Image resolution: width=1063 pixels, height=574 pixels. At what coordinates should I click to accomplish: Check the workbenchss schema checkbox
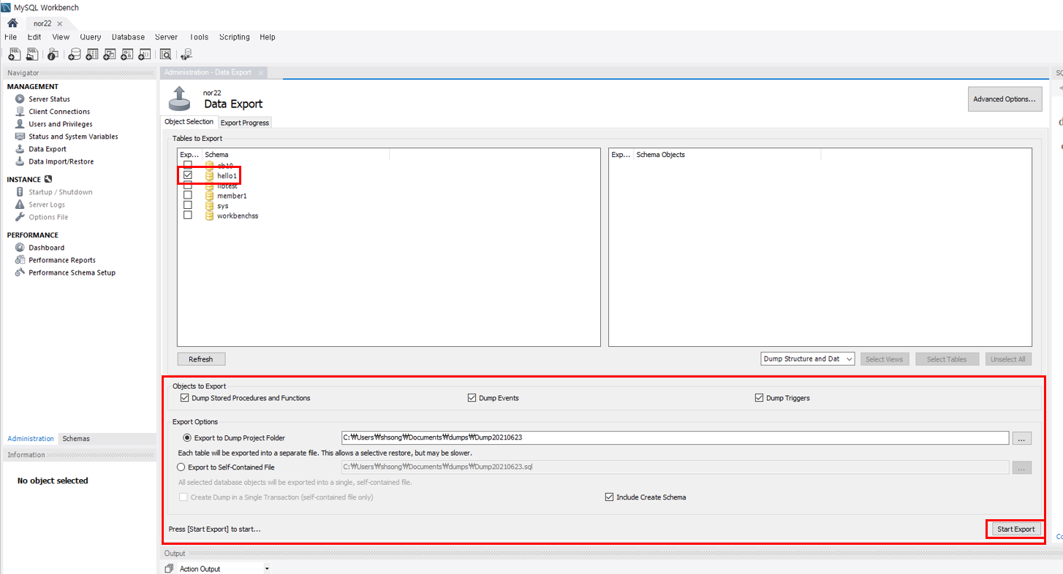[x=188, y=215]
